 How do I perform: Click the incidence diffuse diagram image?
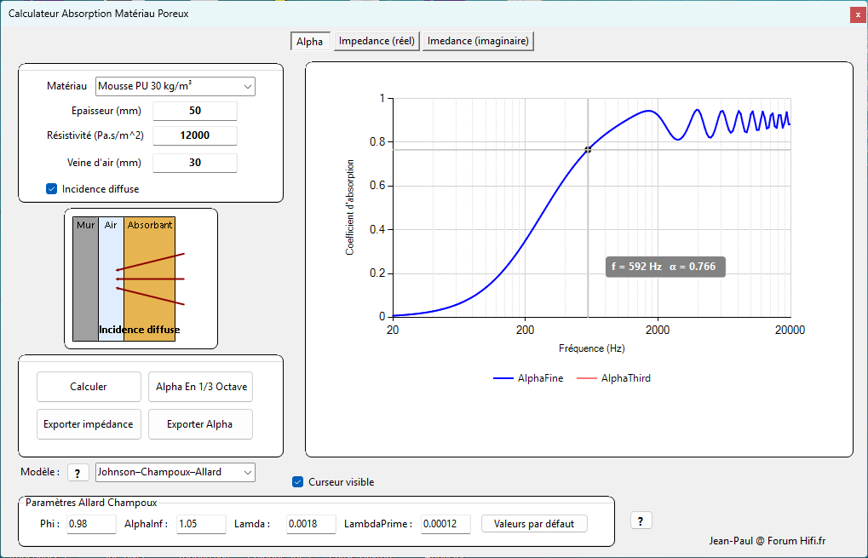click(129, 279)
